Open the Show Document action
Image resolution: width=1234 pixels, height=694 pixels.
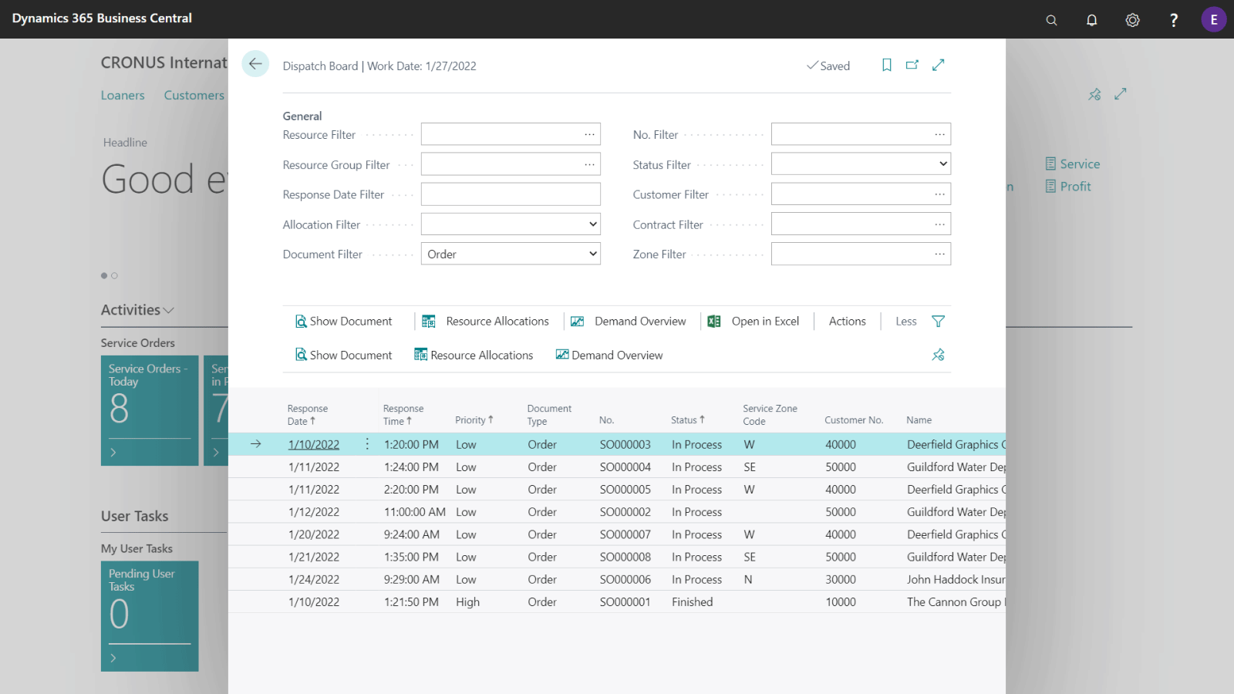click(x=344, y=321)
